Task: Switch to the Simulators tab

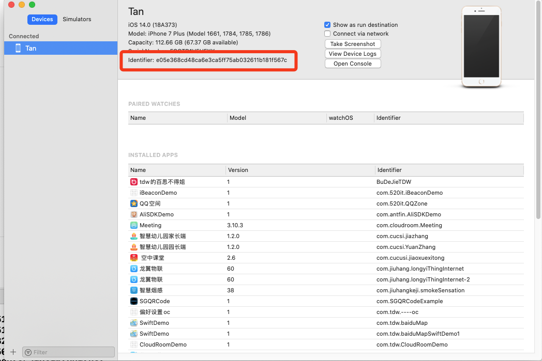Action: pyautogui.click(x=77, y=19)
